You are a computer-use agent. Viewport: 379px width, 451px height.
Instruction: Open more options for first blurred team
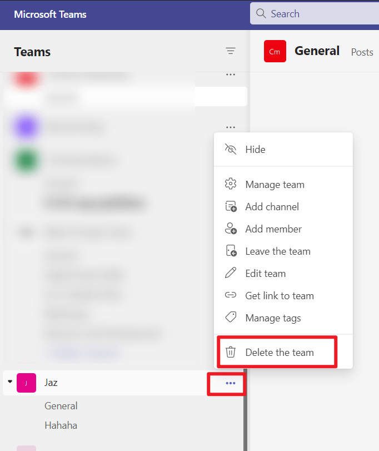pyautogui.click(x=231, y=75)
